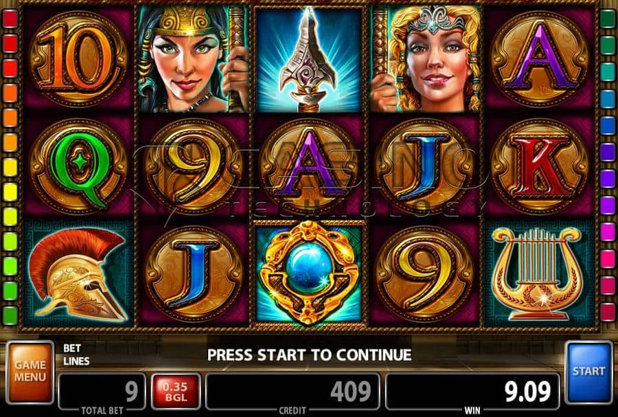618x417 pixels.
Task: Click the Credit display showing 409
Action: [293, 392]
